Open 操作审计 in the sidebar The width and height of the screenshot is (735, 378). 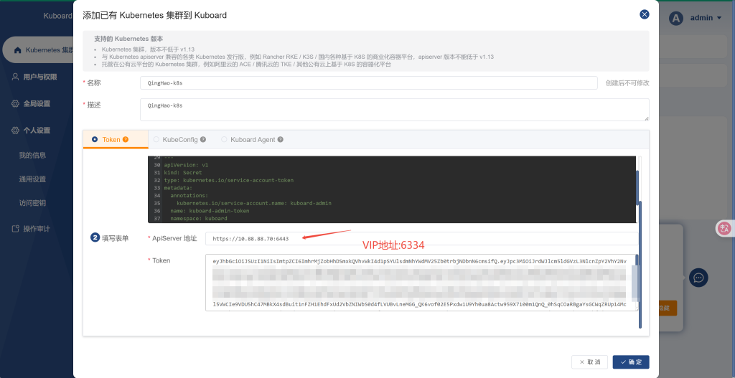pos(36,229)
